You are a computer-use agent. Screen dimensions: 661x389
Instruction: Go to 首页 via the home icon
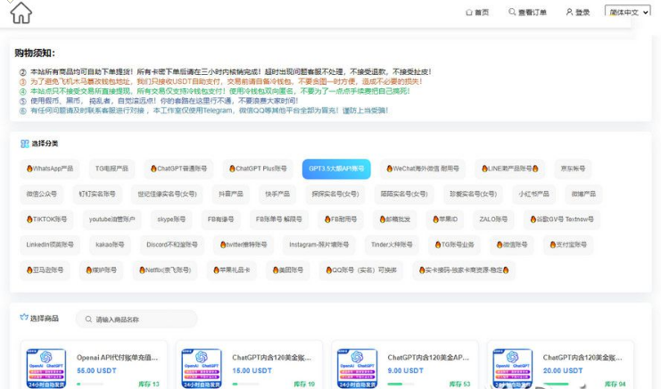click(x=470, y=12)
